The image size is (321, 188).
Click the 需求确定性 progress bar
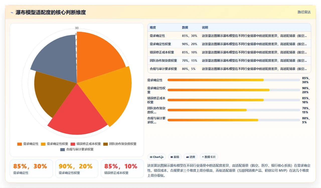pos(234,80)
